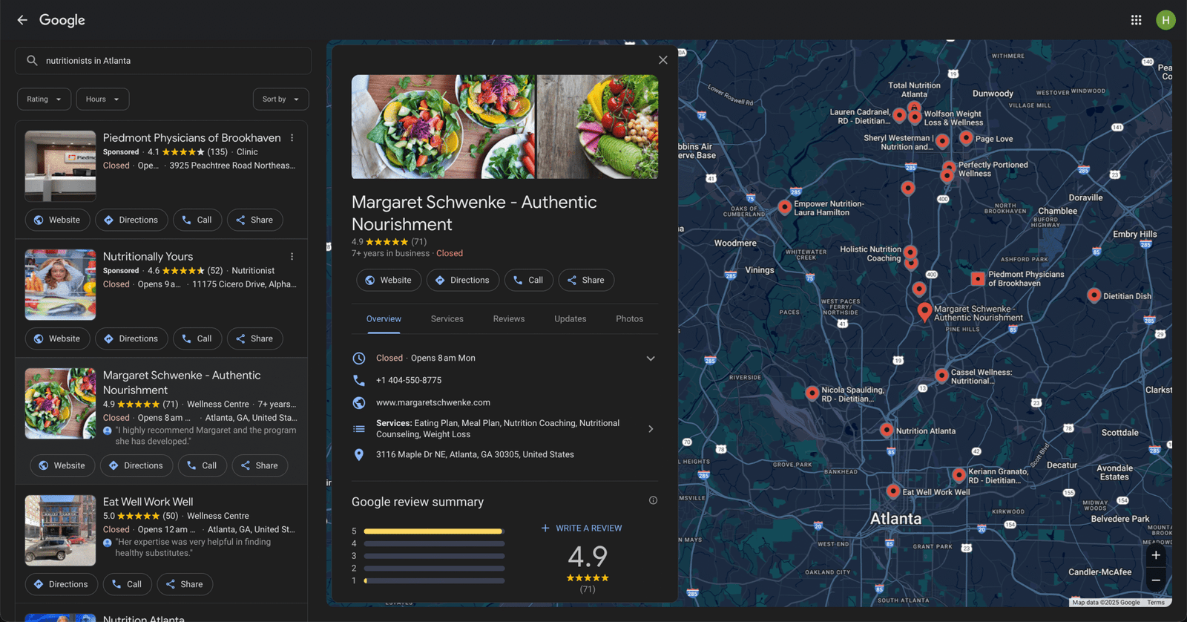Select the Empower Nutrition-Laura Hamilton map pin

point(784,207)
